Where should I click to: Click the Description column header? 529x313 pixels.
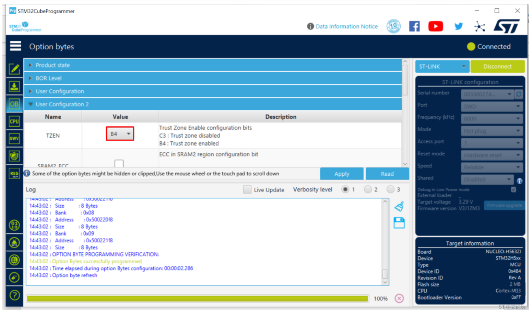coord(281,117)
